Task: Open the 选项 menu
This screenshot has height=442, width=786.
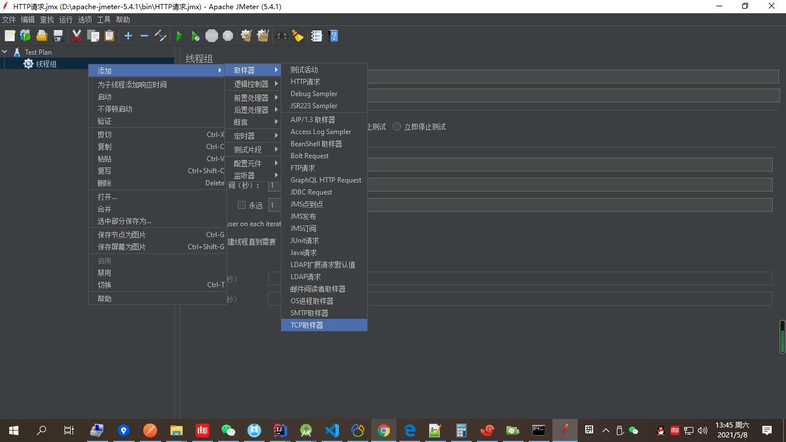Action: (x=85, y=20)
